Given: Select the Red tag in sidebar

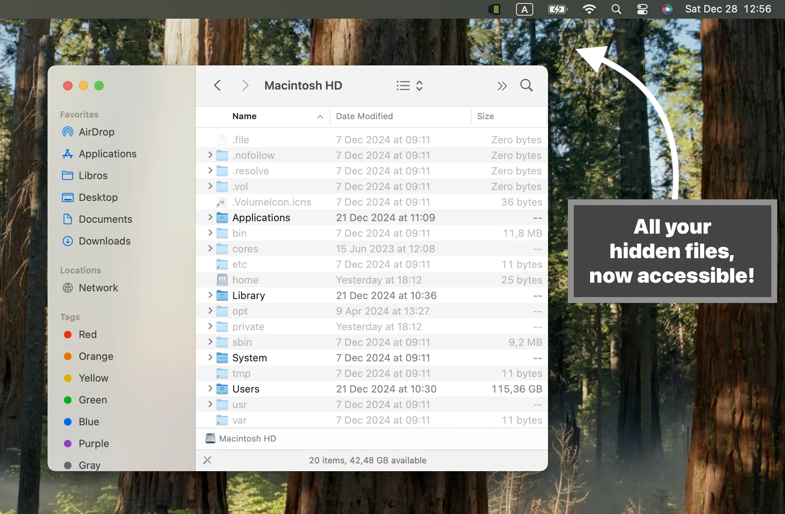Looking at the screenshot, I should pos(87,334).
